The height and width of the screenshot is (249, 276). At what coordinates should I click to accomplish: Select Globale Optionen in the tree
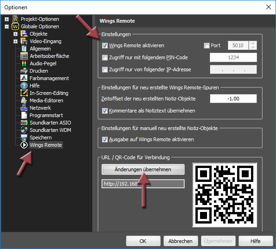click(40, 26)
